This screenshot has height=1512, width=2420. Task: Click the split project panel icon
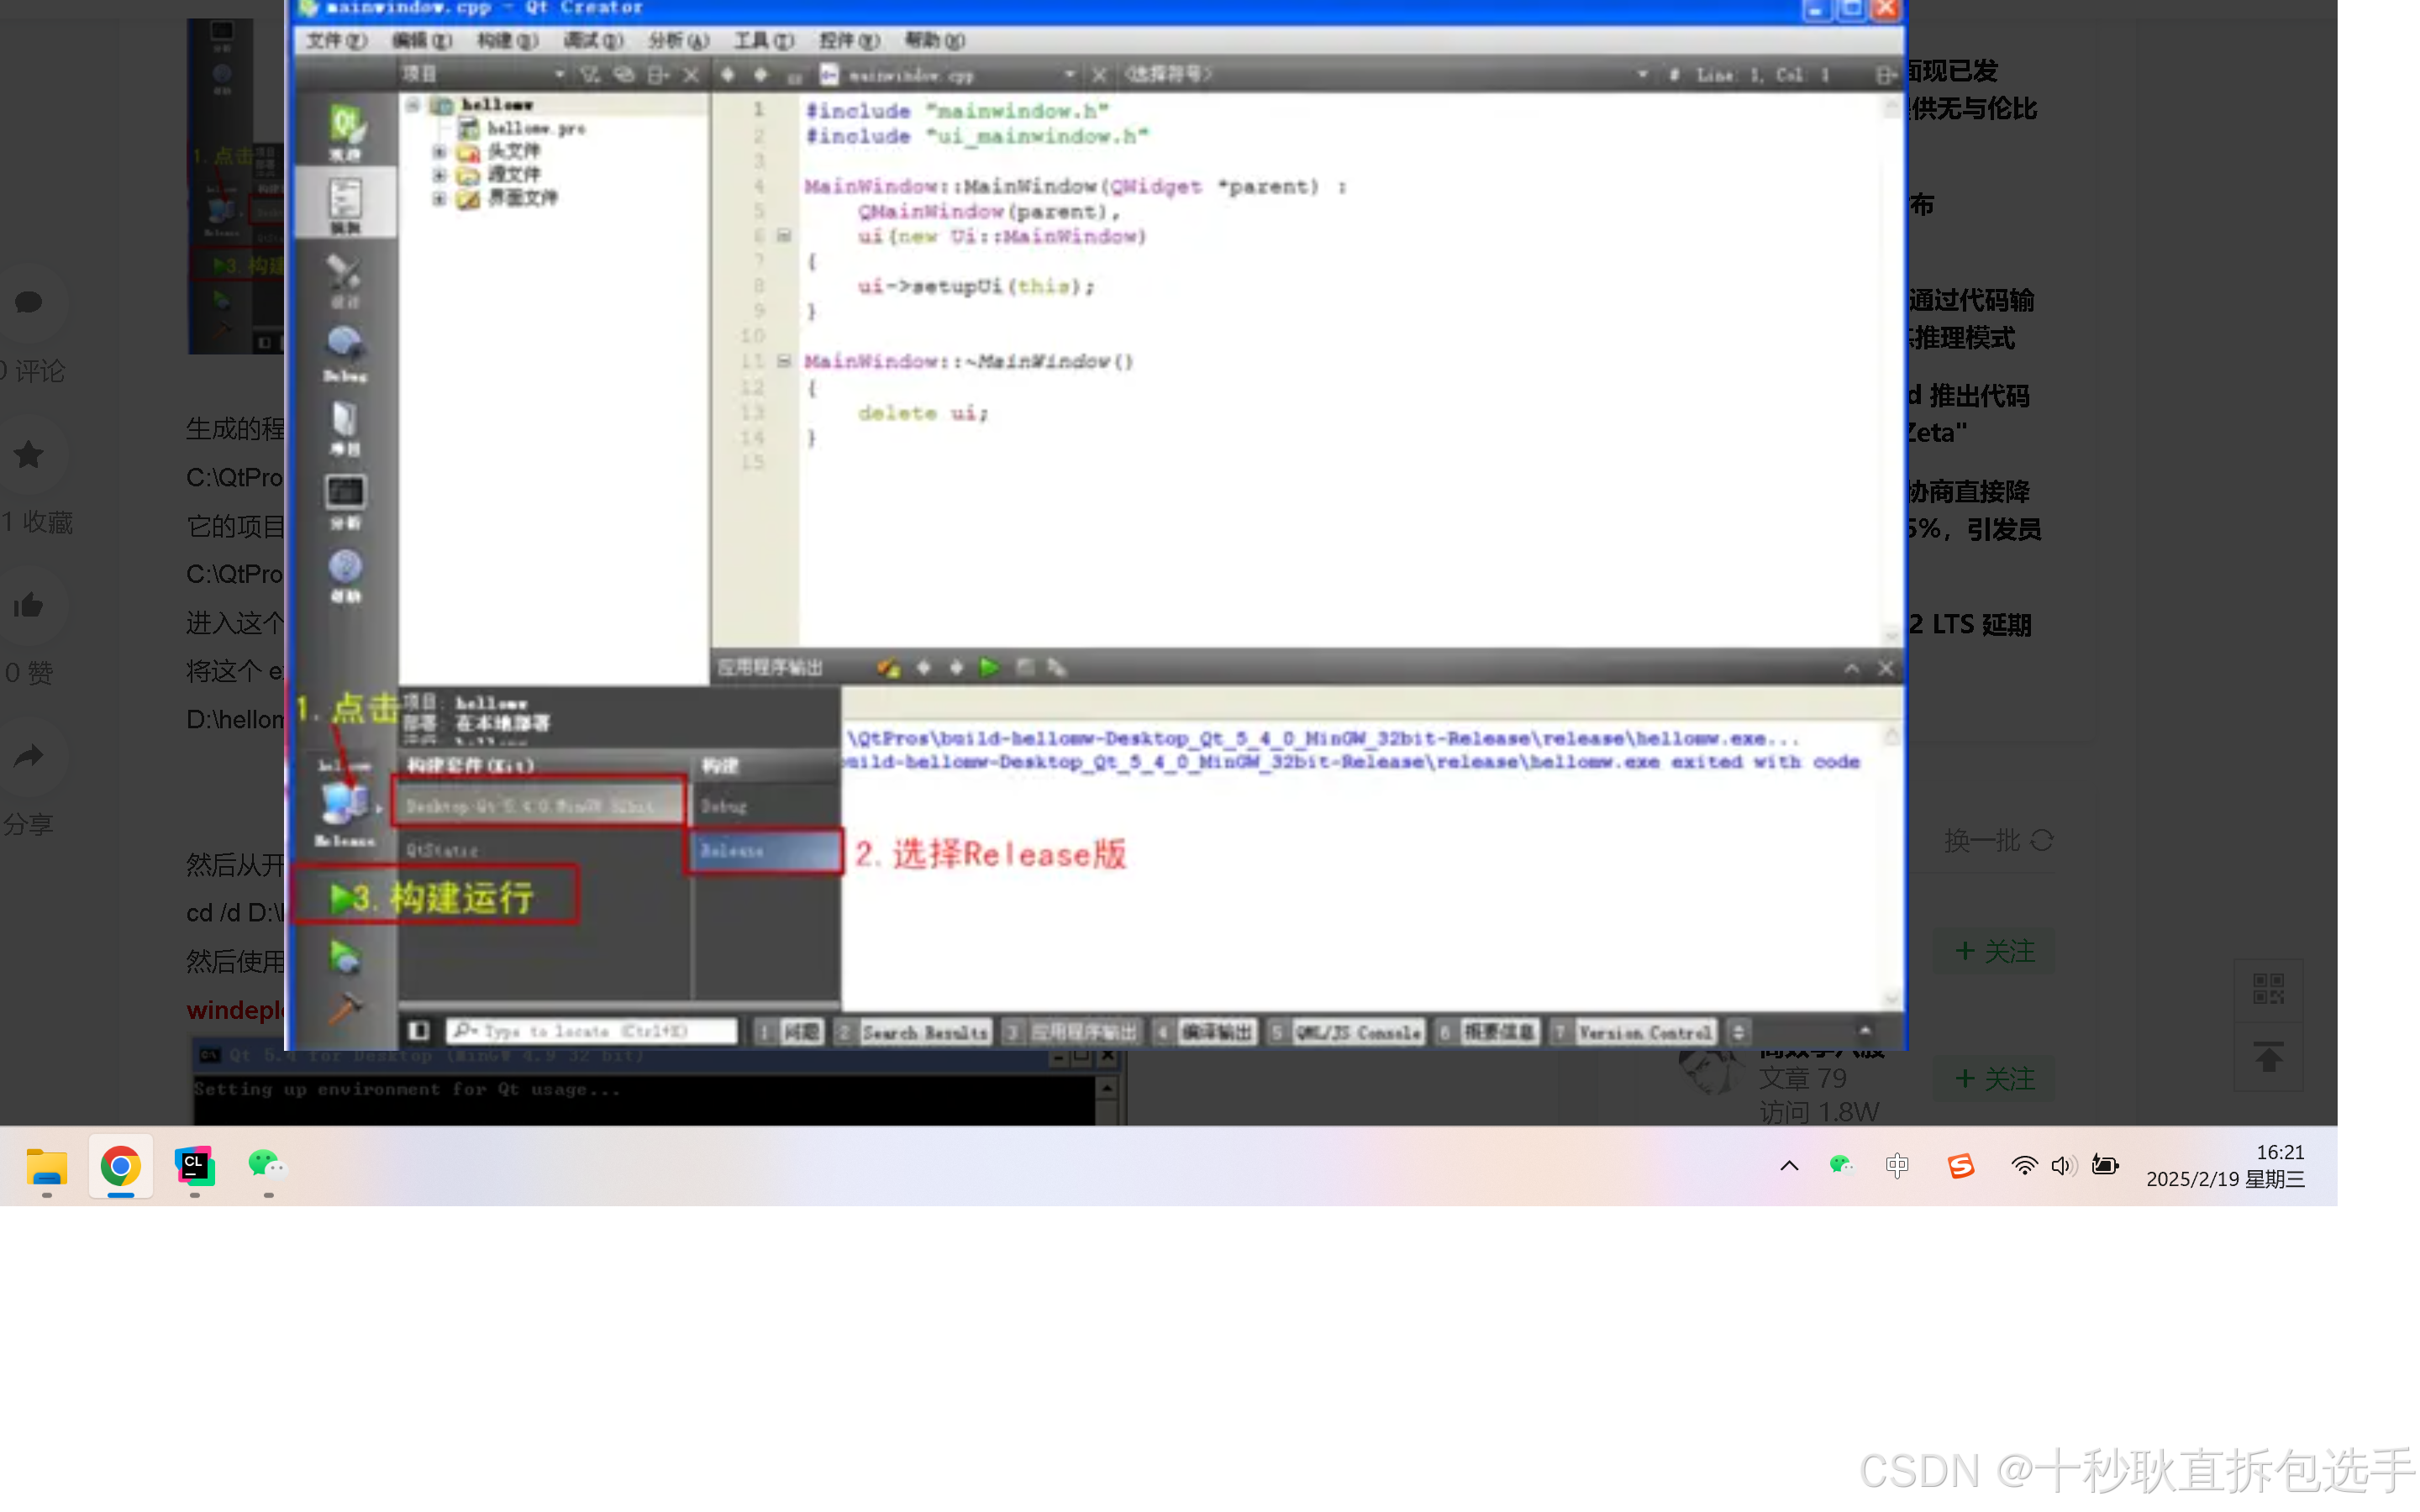pyautogui.click(x=658, y=74)
